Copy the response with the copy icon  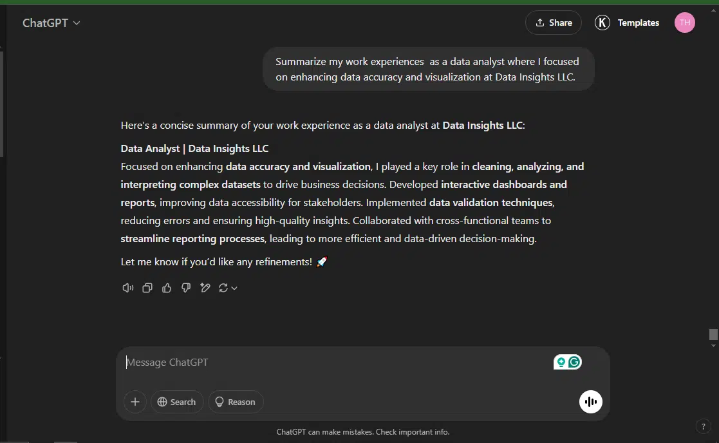coord(147,288)
